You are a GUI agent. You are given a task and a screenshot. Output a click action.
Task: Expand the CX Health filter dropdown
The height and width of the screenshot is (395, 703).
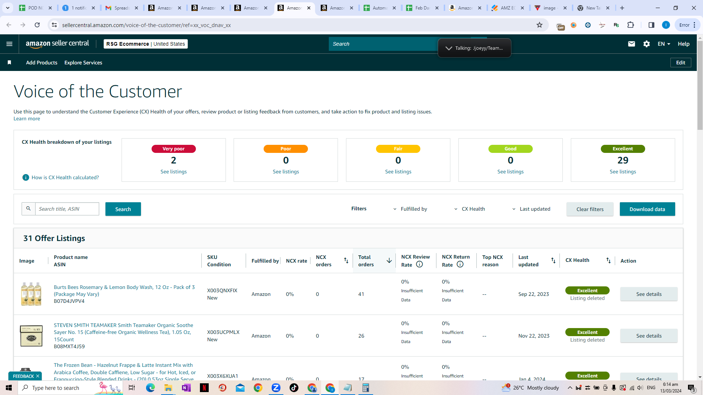[469, 209]
